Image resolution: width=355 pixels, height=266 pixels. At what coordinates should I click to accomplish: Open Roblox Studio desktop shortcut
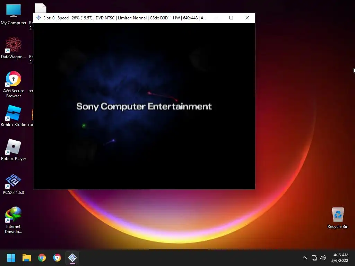click(14, 116)
